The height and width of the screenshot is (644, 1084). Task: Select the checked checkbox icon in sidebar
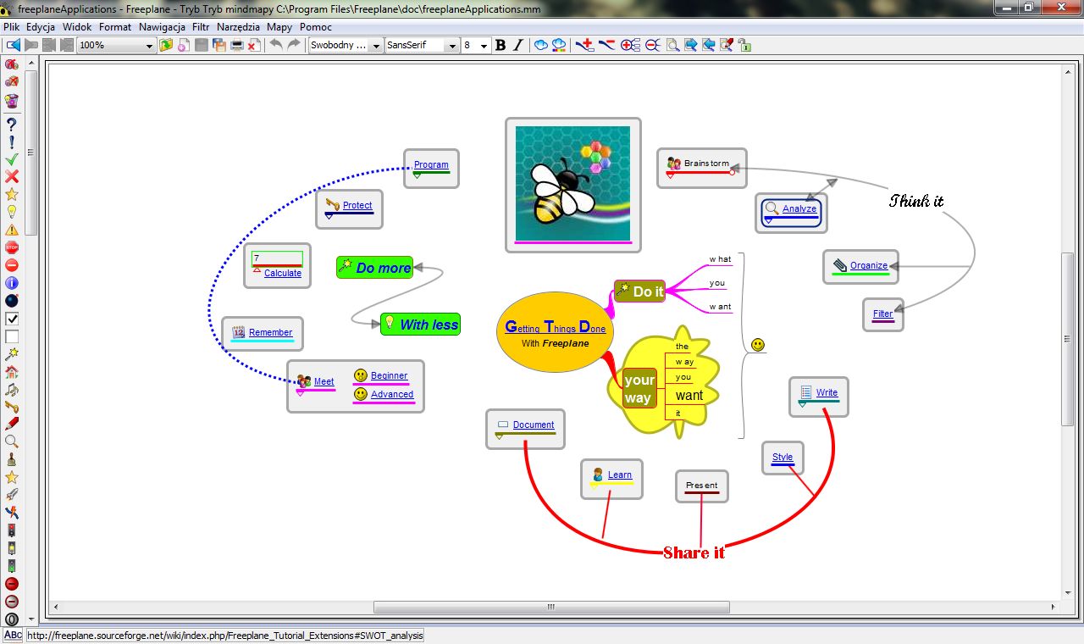tap(12, 319)
